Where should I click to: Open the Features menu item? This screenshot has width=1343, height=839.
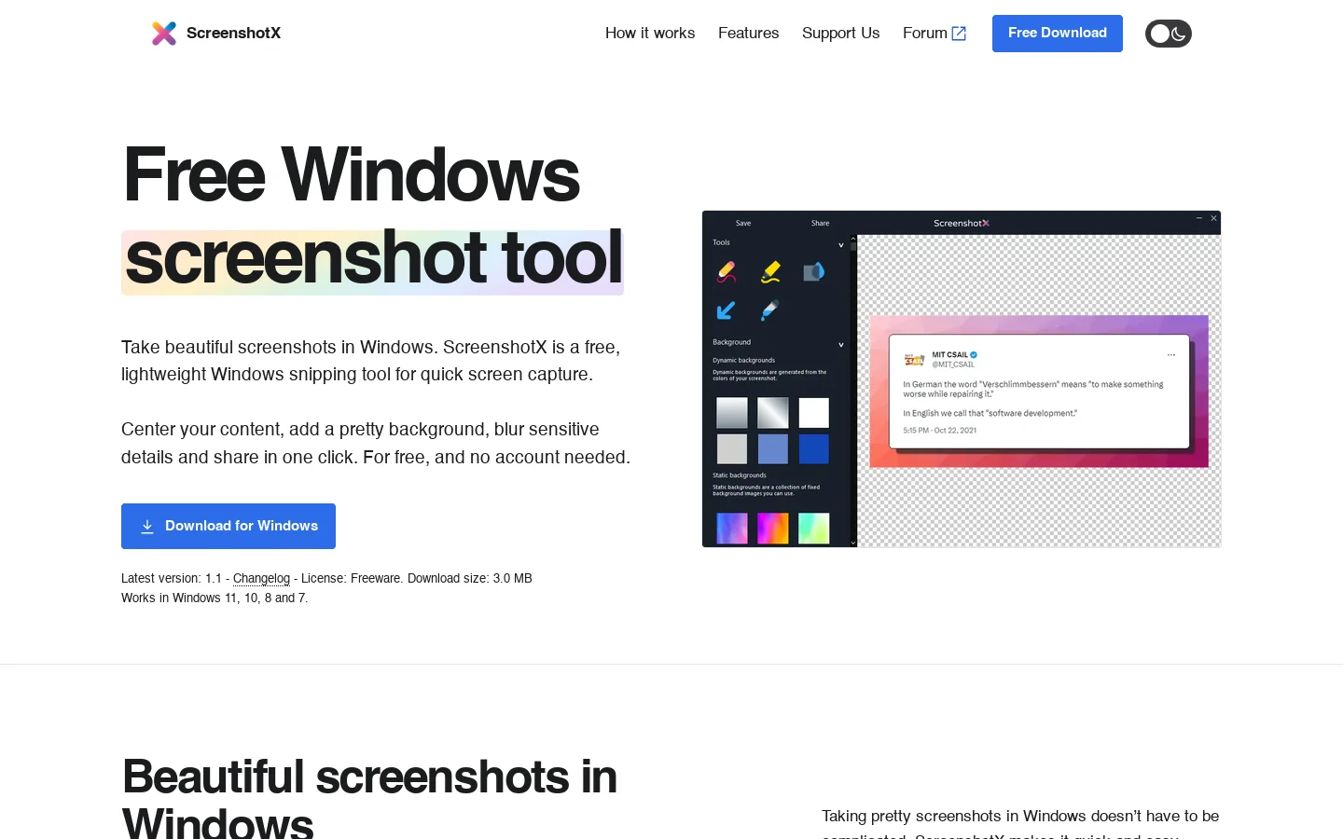(x=748, y=34)
